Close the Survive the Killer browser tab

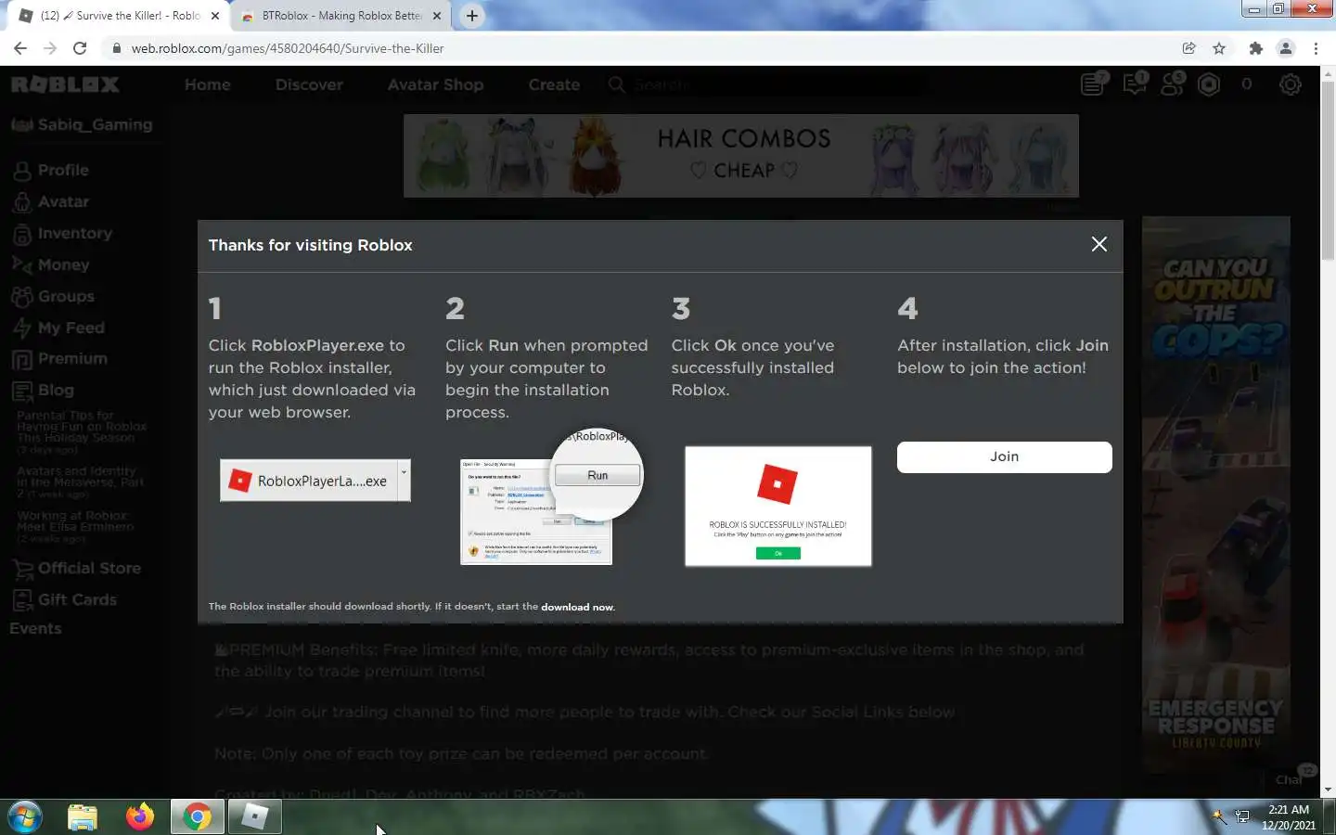[215, 16]
